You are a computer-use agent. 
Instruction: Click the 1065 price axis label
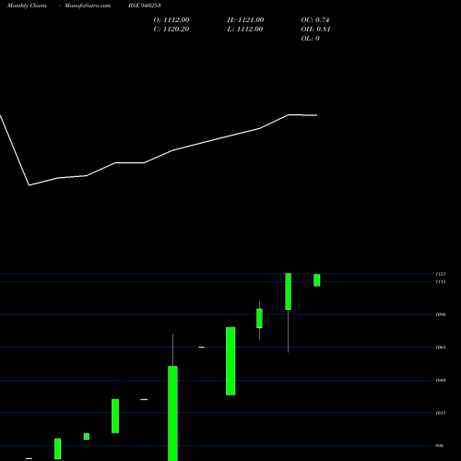point(441,348)
